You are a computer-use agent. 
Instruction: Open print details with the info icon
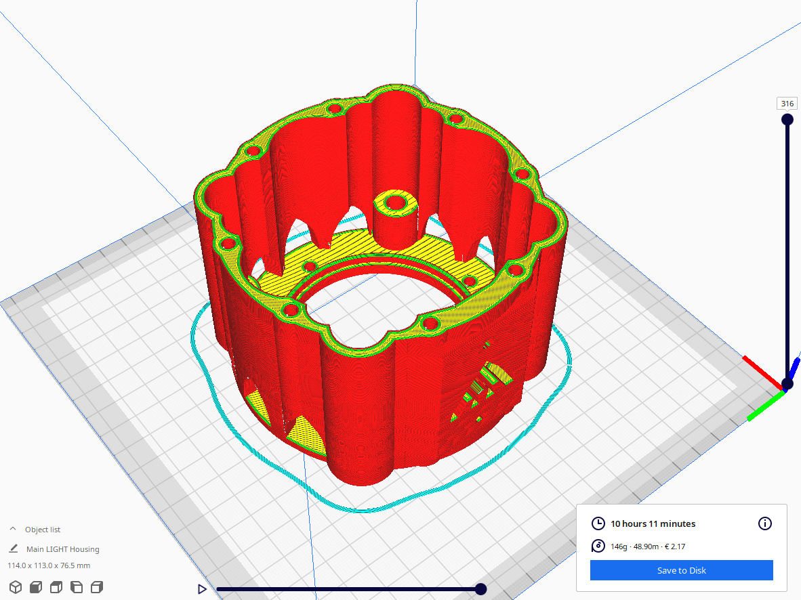[x=765, y=523]
